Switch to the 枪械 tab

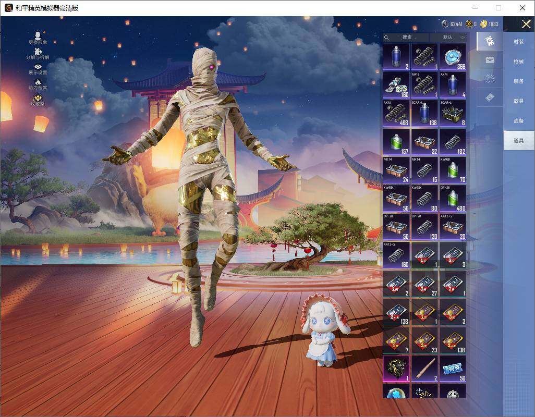point(519,62)
